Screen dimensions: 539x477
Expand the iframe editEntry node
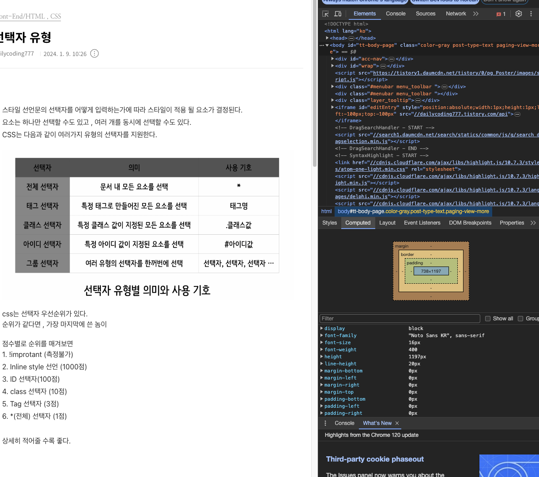333,107
